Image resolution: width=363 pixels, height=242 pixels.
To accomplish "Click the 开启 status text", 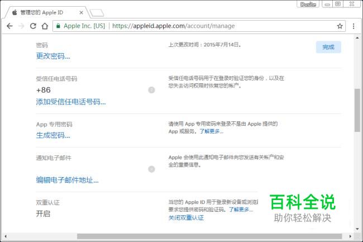I will (x=43, y=213).
